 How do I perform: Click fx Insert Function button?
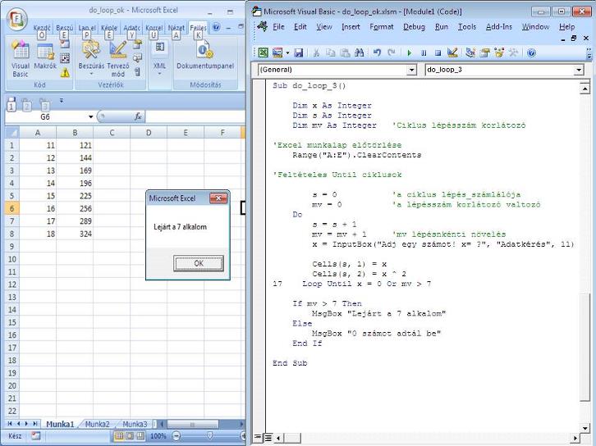click(x=138, y=117)
